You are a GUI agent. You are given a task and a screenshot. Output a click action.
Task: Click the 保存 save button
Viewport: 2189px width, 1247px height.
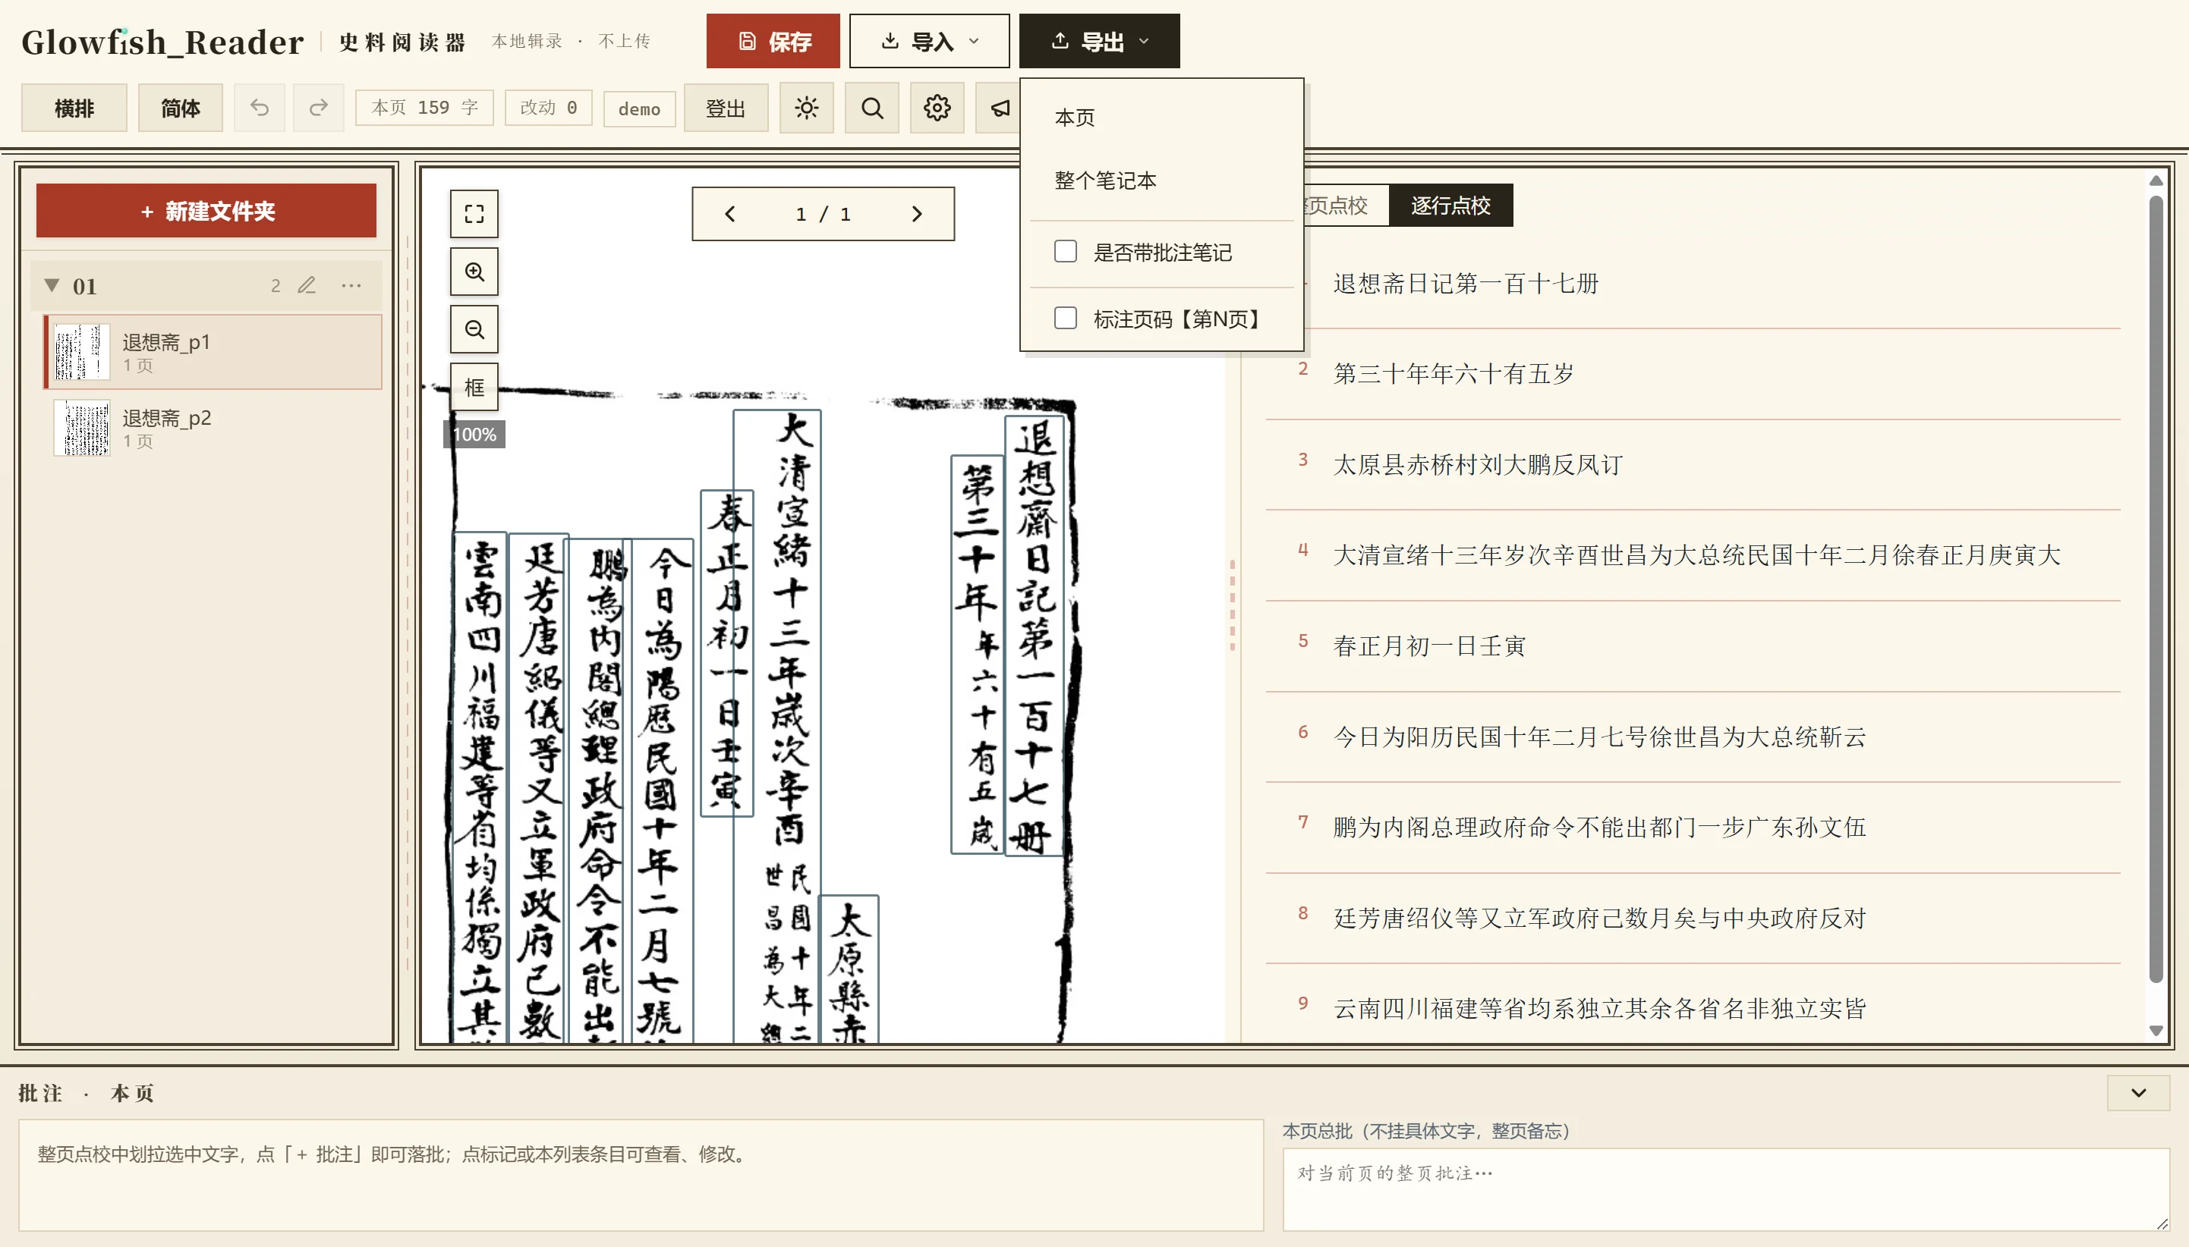(773, 41)
